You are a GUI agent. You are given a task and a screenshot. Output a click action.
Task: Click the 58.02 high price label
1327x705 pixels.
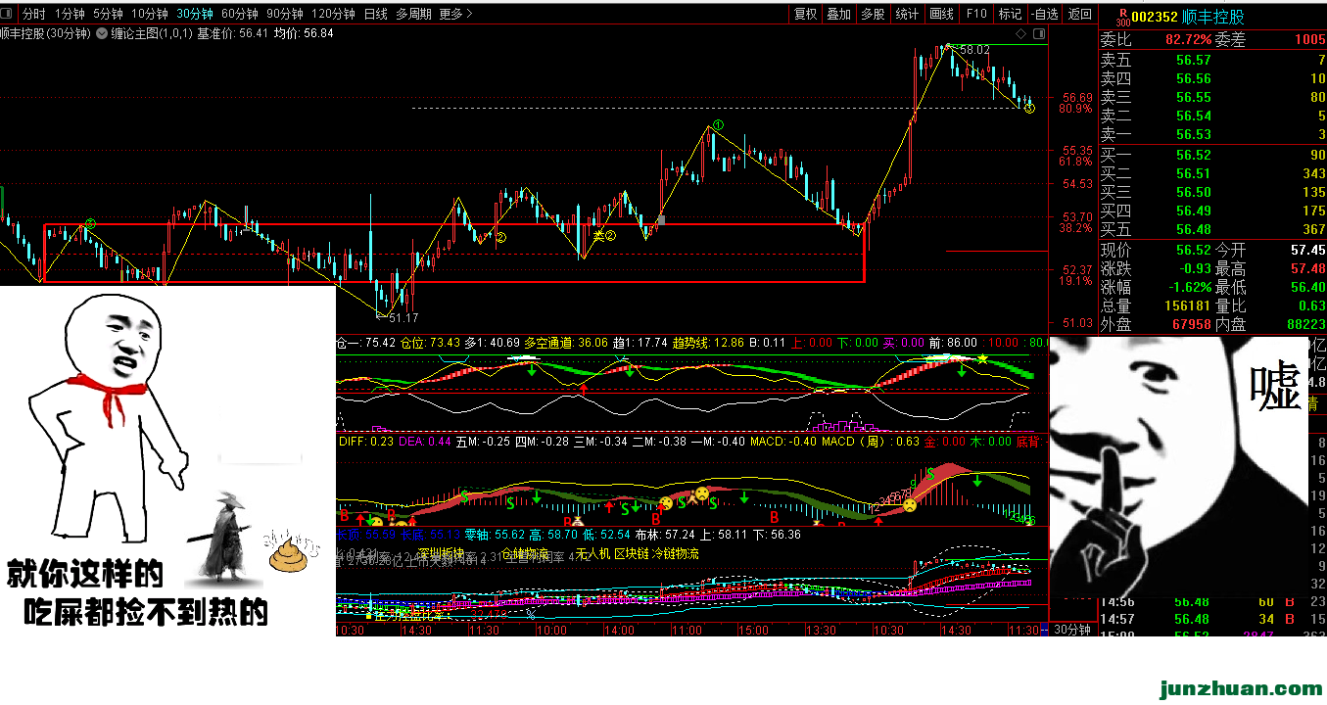[974, 50]
